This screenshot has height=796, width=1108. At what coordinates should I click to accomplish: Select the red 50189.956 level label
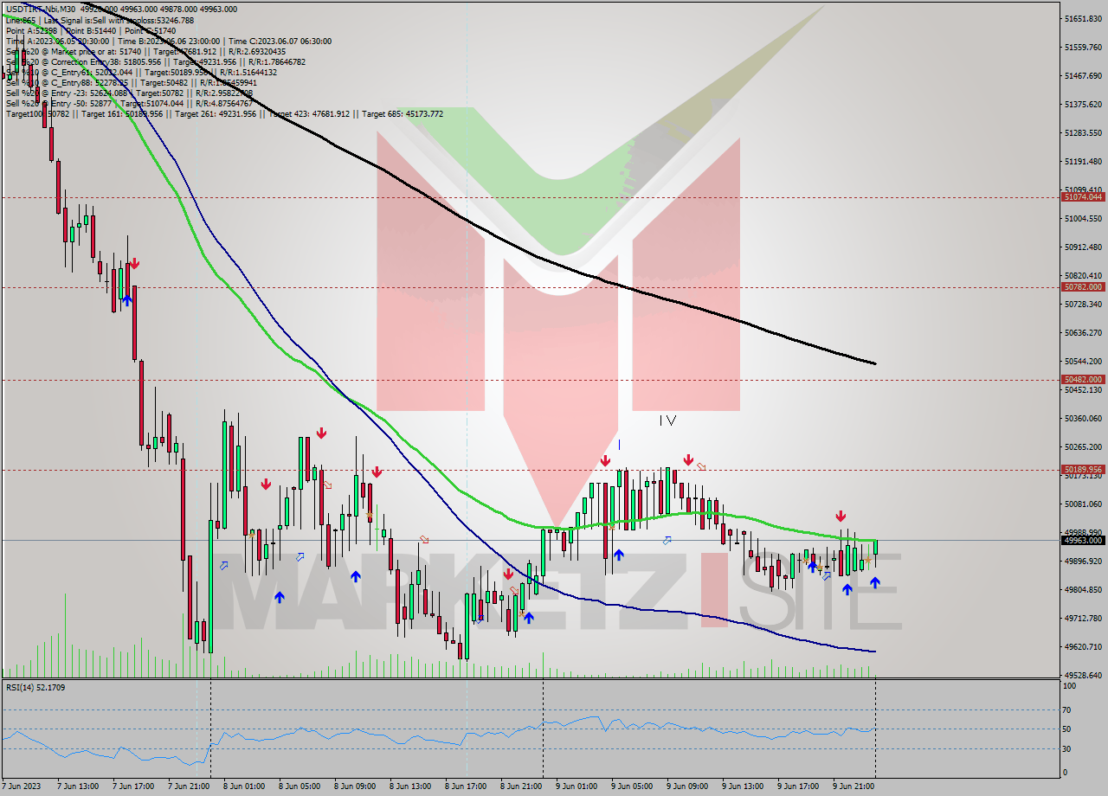tap(1082, 469)
